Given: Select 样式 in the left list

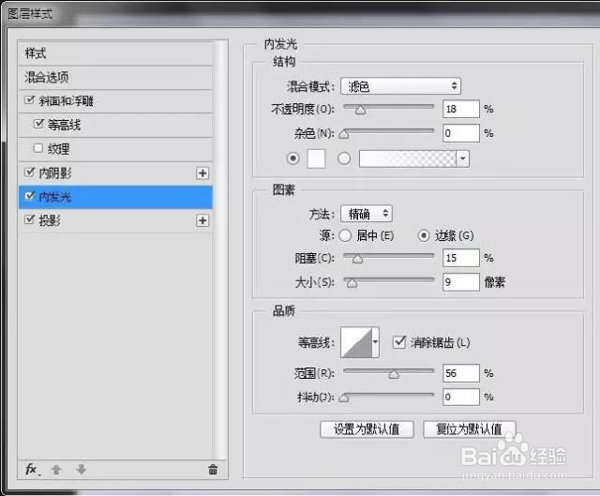Looking at the screenshot, I should click(x=115, y=53).
